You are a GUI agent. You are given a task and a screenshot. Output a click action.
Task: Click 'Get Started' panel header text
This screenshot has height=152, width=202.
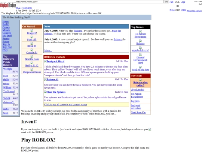pos(28,27)
